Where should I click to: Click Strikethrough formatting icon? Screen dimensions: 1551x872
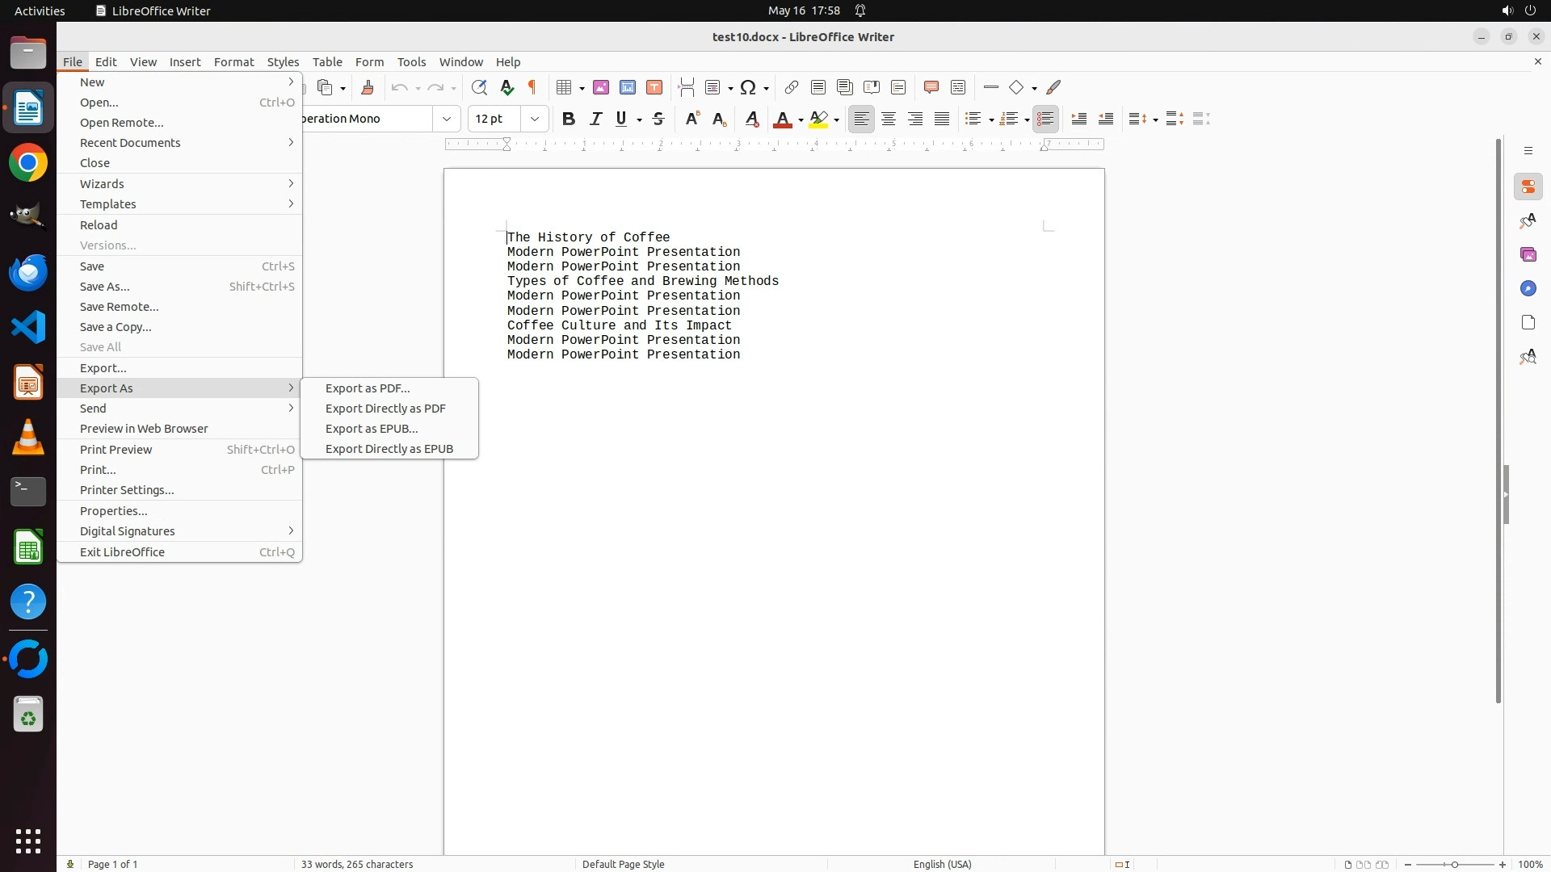658,119
